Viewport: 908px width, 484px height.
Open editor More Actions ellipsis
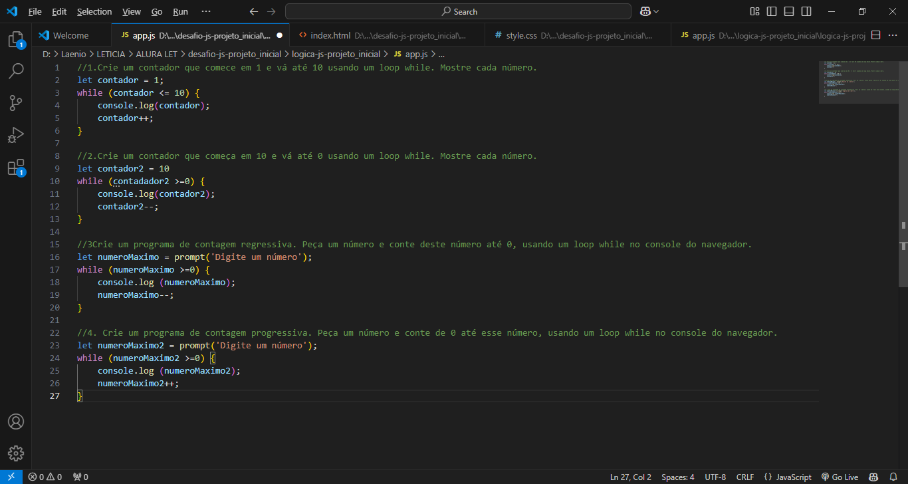[894, 35]
